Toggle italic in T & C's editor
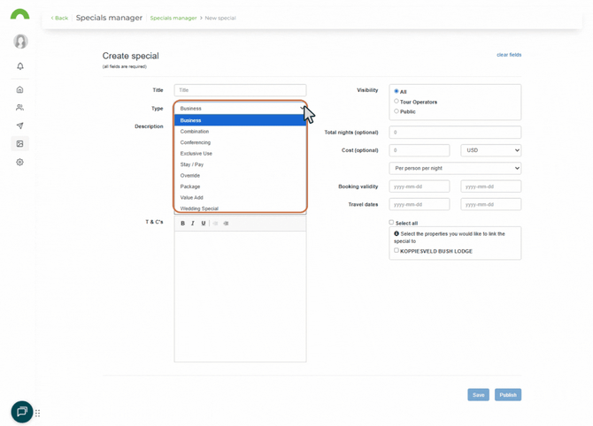 (x=193, y=224)
